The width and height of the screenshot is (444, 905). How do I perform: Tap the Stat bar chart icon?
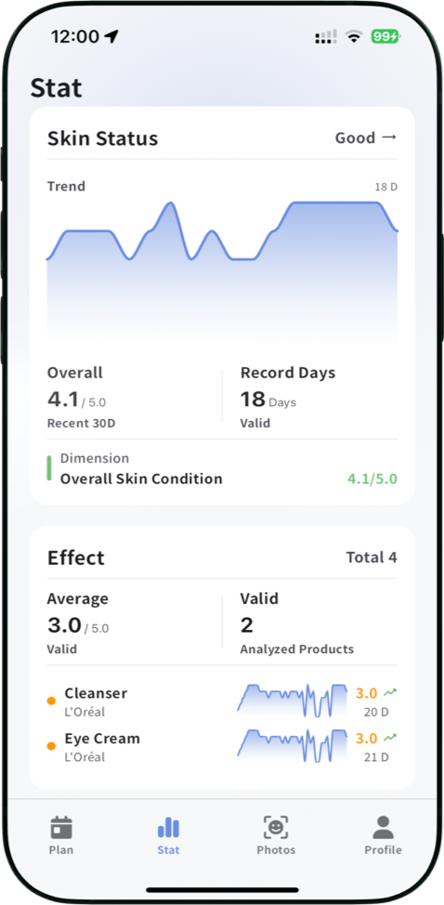(x=168, y=827)
